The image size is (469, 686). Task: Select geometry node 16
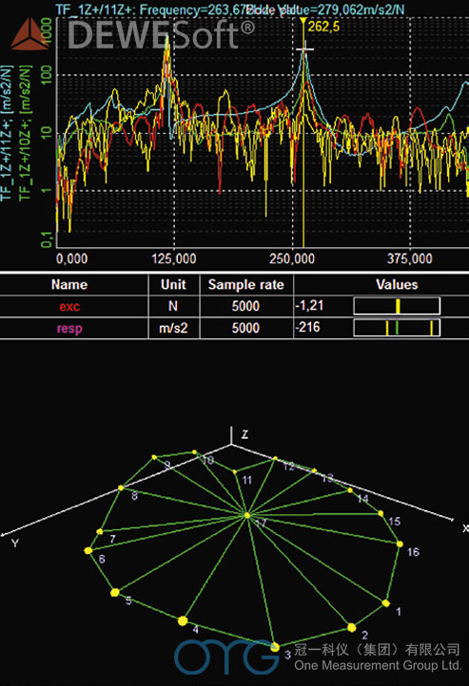(400, 543)
